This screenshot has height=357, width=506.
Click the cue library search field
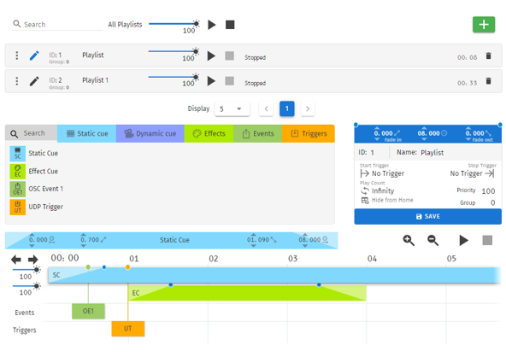pyautogui.click(x=32, y=133)
